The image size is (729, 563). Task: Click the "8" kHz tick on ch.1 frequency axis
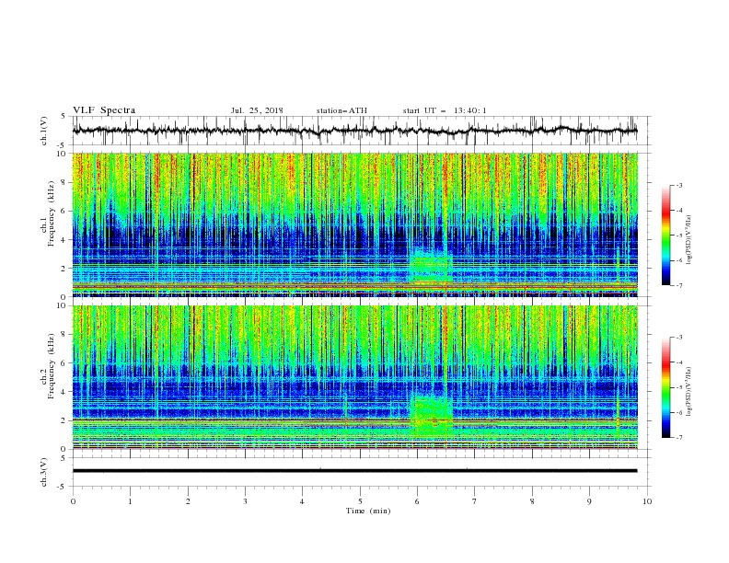[x=64, y=182]
